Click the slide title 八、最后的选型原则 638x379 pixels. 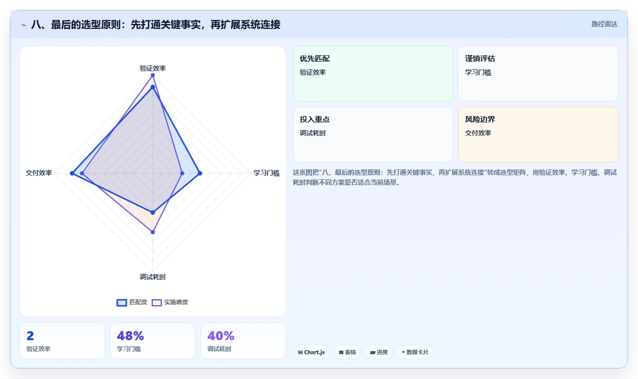pos(156,24)
